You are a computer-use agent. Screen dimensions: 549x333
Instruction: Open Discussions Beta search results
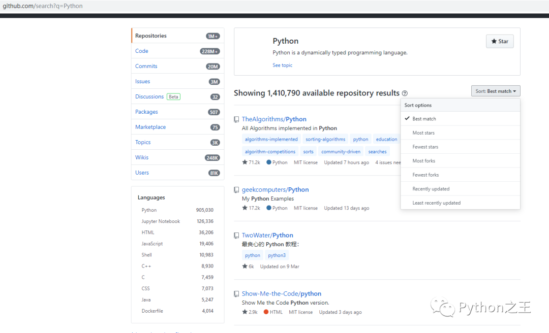click(x=177, y=96)
